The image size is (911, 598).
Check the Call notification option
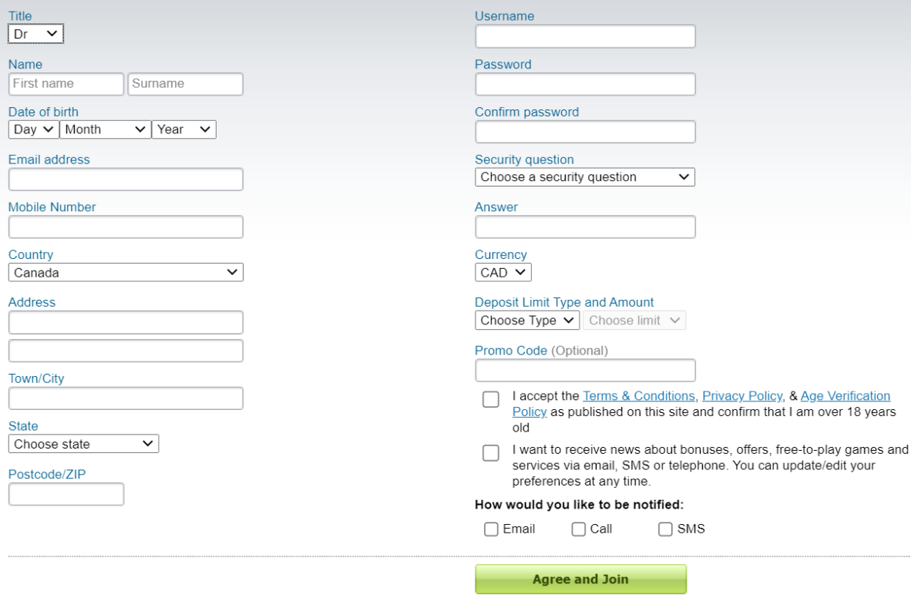point(578,529)
